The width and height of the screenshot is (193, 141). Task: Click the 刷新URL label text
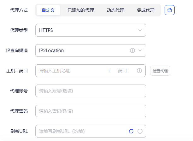click(x=19, y=131)
